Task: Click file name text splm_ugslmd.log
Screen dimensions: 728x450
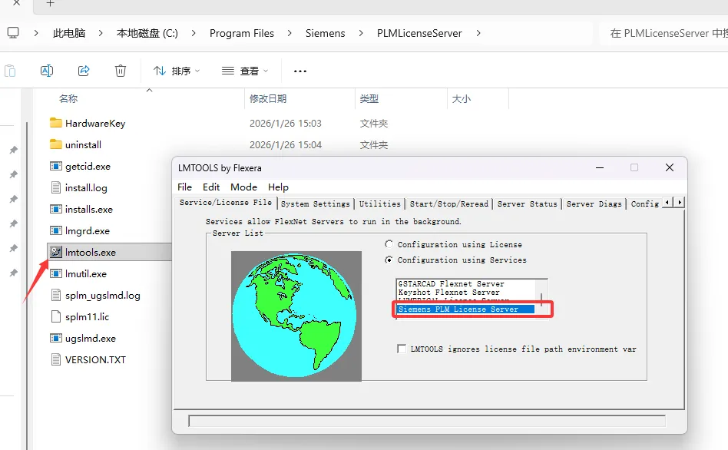Action: (103, 296)
